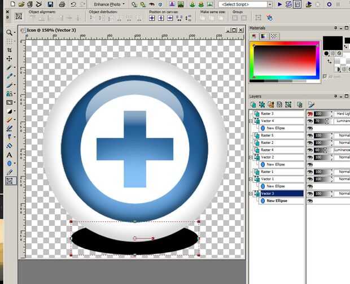Open blend mode dropdown for Raster 3
The width and height of the screenshot is (350, 284).
(x=342, y=113)
